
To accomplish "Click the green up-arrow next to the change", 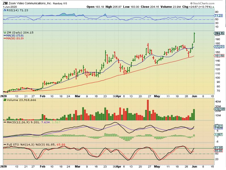I will point(213,7).
